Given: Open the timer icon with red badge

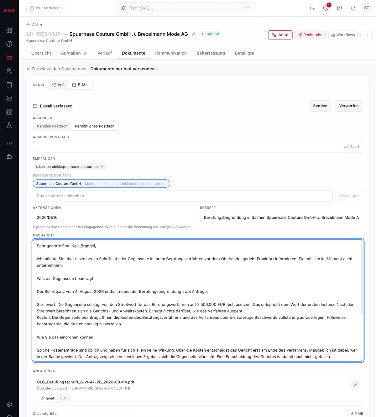Looking at the screenshot, I should click(326, 8).
